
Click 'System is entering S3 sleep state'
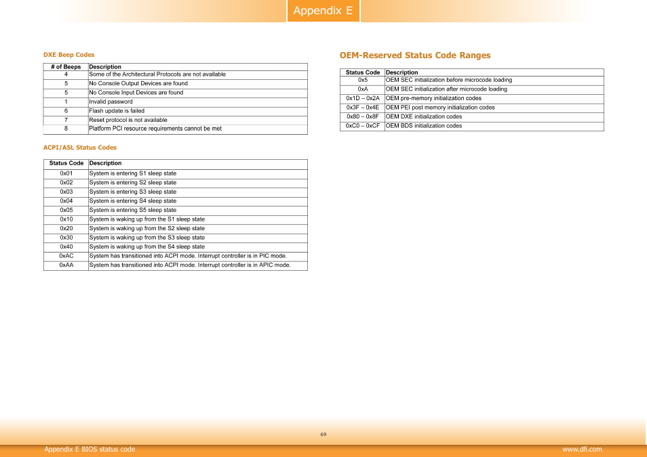click(132, 192)
